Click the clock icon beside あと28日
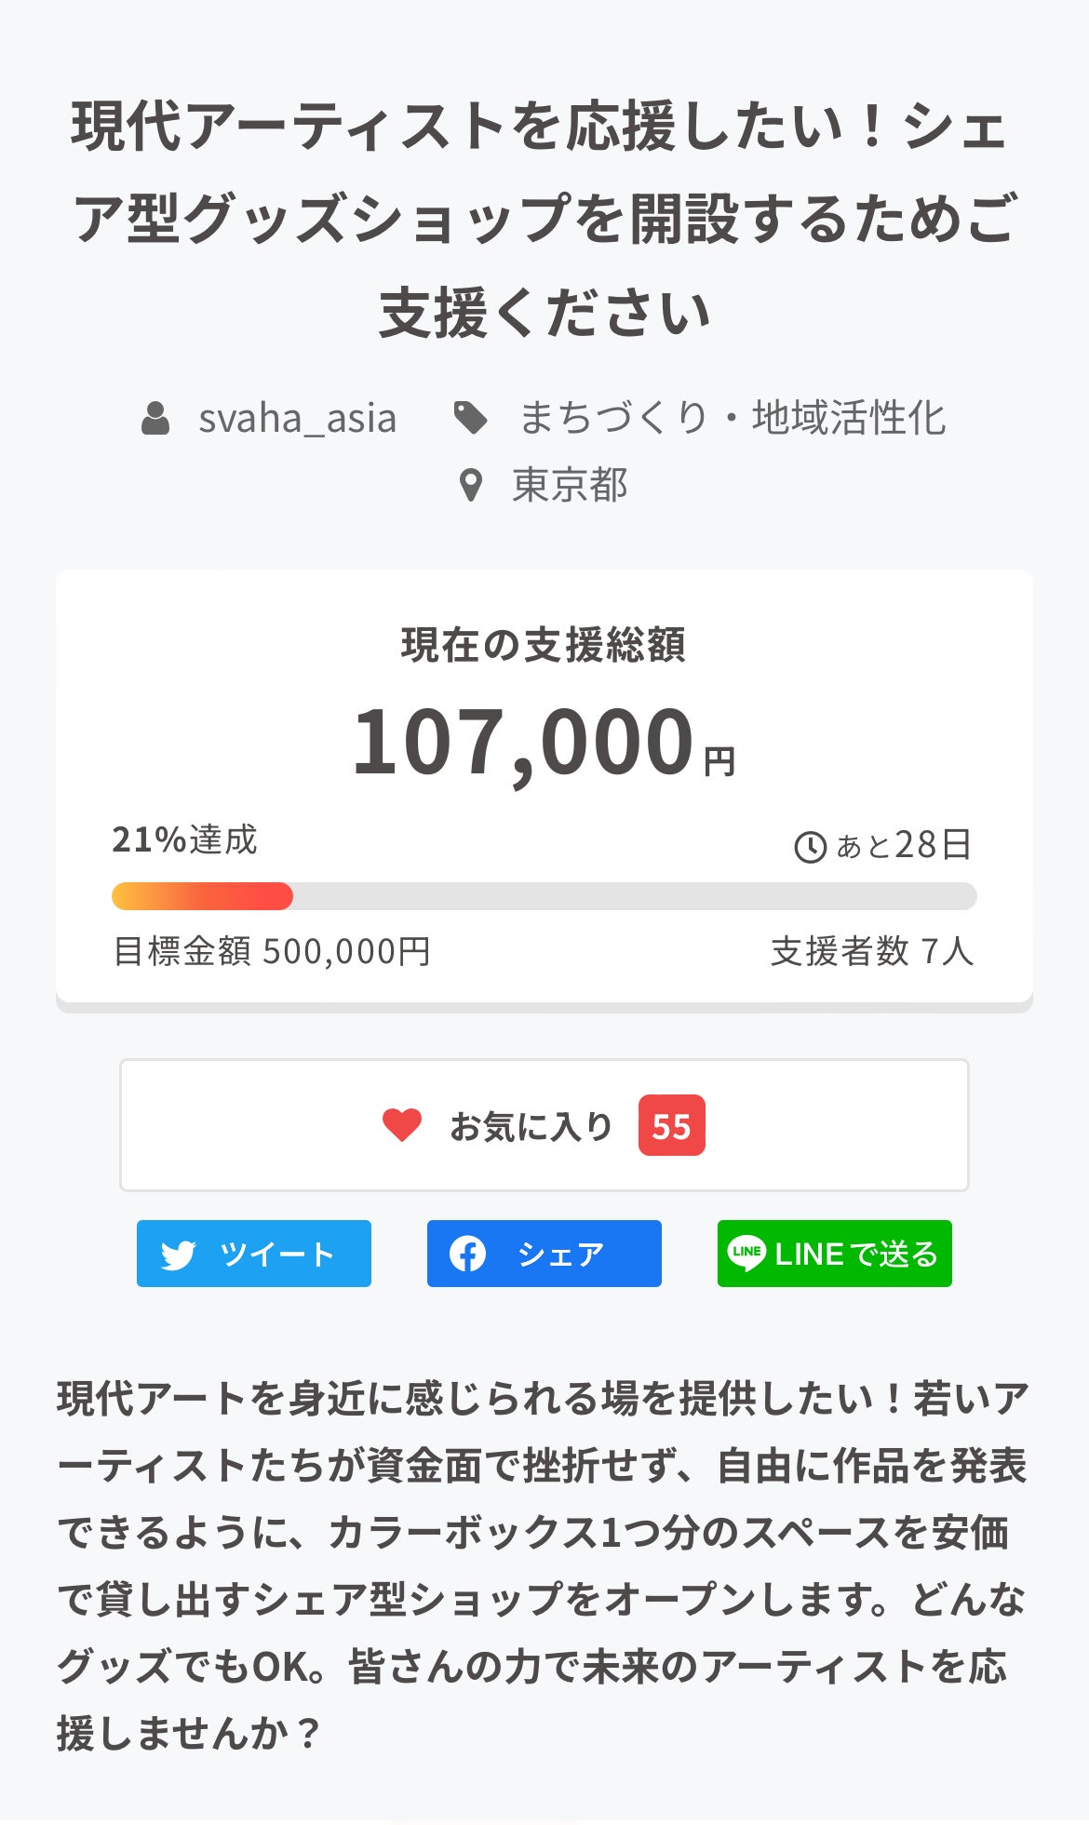This screenshot has width=1089, height=1825. tap(810, 847)
